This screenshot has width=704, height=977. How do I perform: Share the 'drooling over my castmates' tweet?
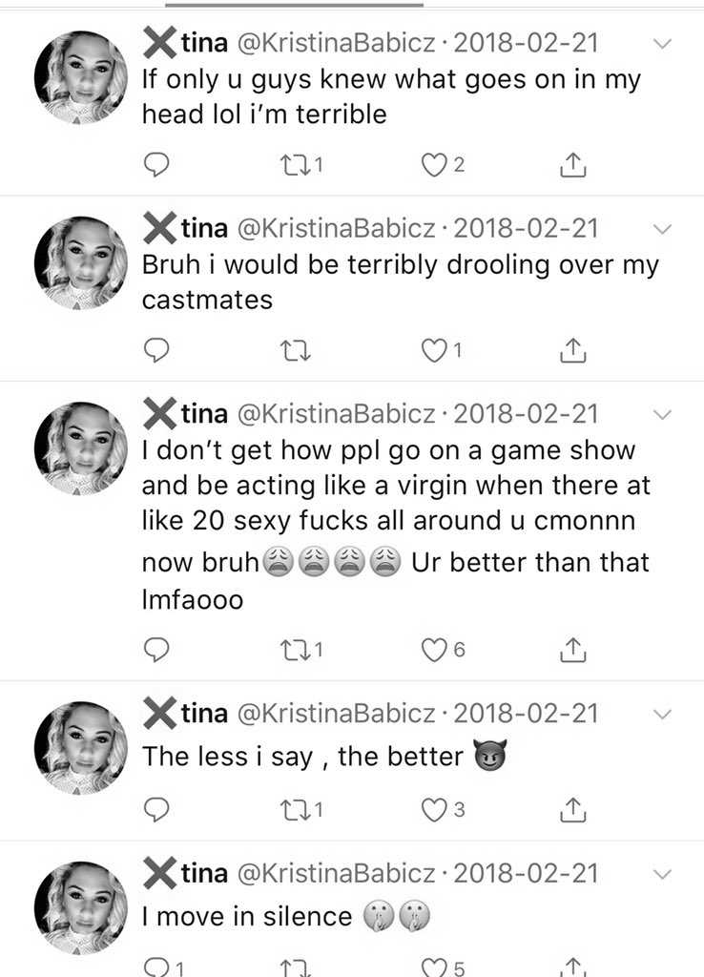point(572,351)
